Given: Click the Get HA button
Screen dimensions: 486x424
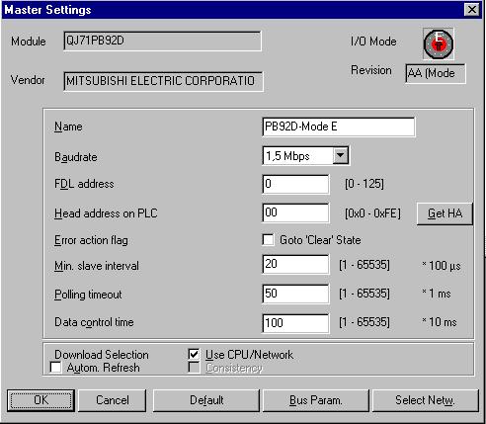Looking at the screenshot, I should (445, 213).
